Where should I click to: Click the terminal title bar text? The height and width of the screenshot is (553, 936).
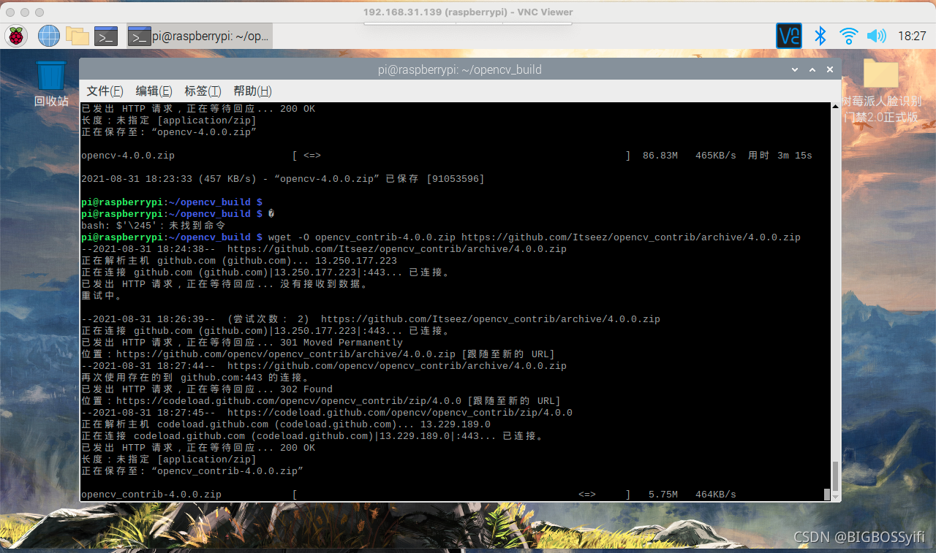pos(459,69)
